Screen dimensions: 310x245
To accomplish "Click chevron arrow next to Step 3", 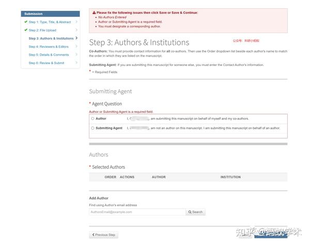I will 76,38.
